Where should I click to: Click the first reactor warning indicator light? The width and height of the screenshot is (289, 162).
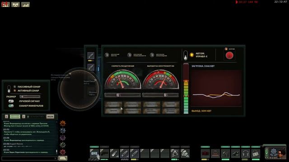click(107, 55)
